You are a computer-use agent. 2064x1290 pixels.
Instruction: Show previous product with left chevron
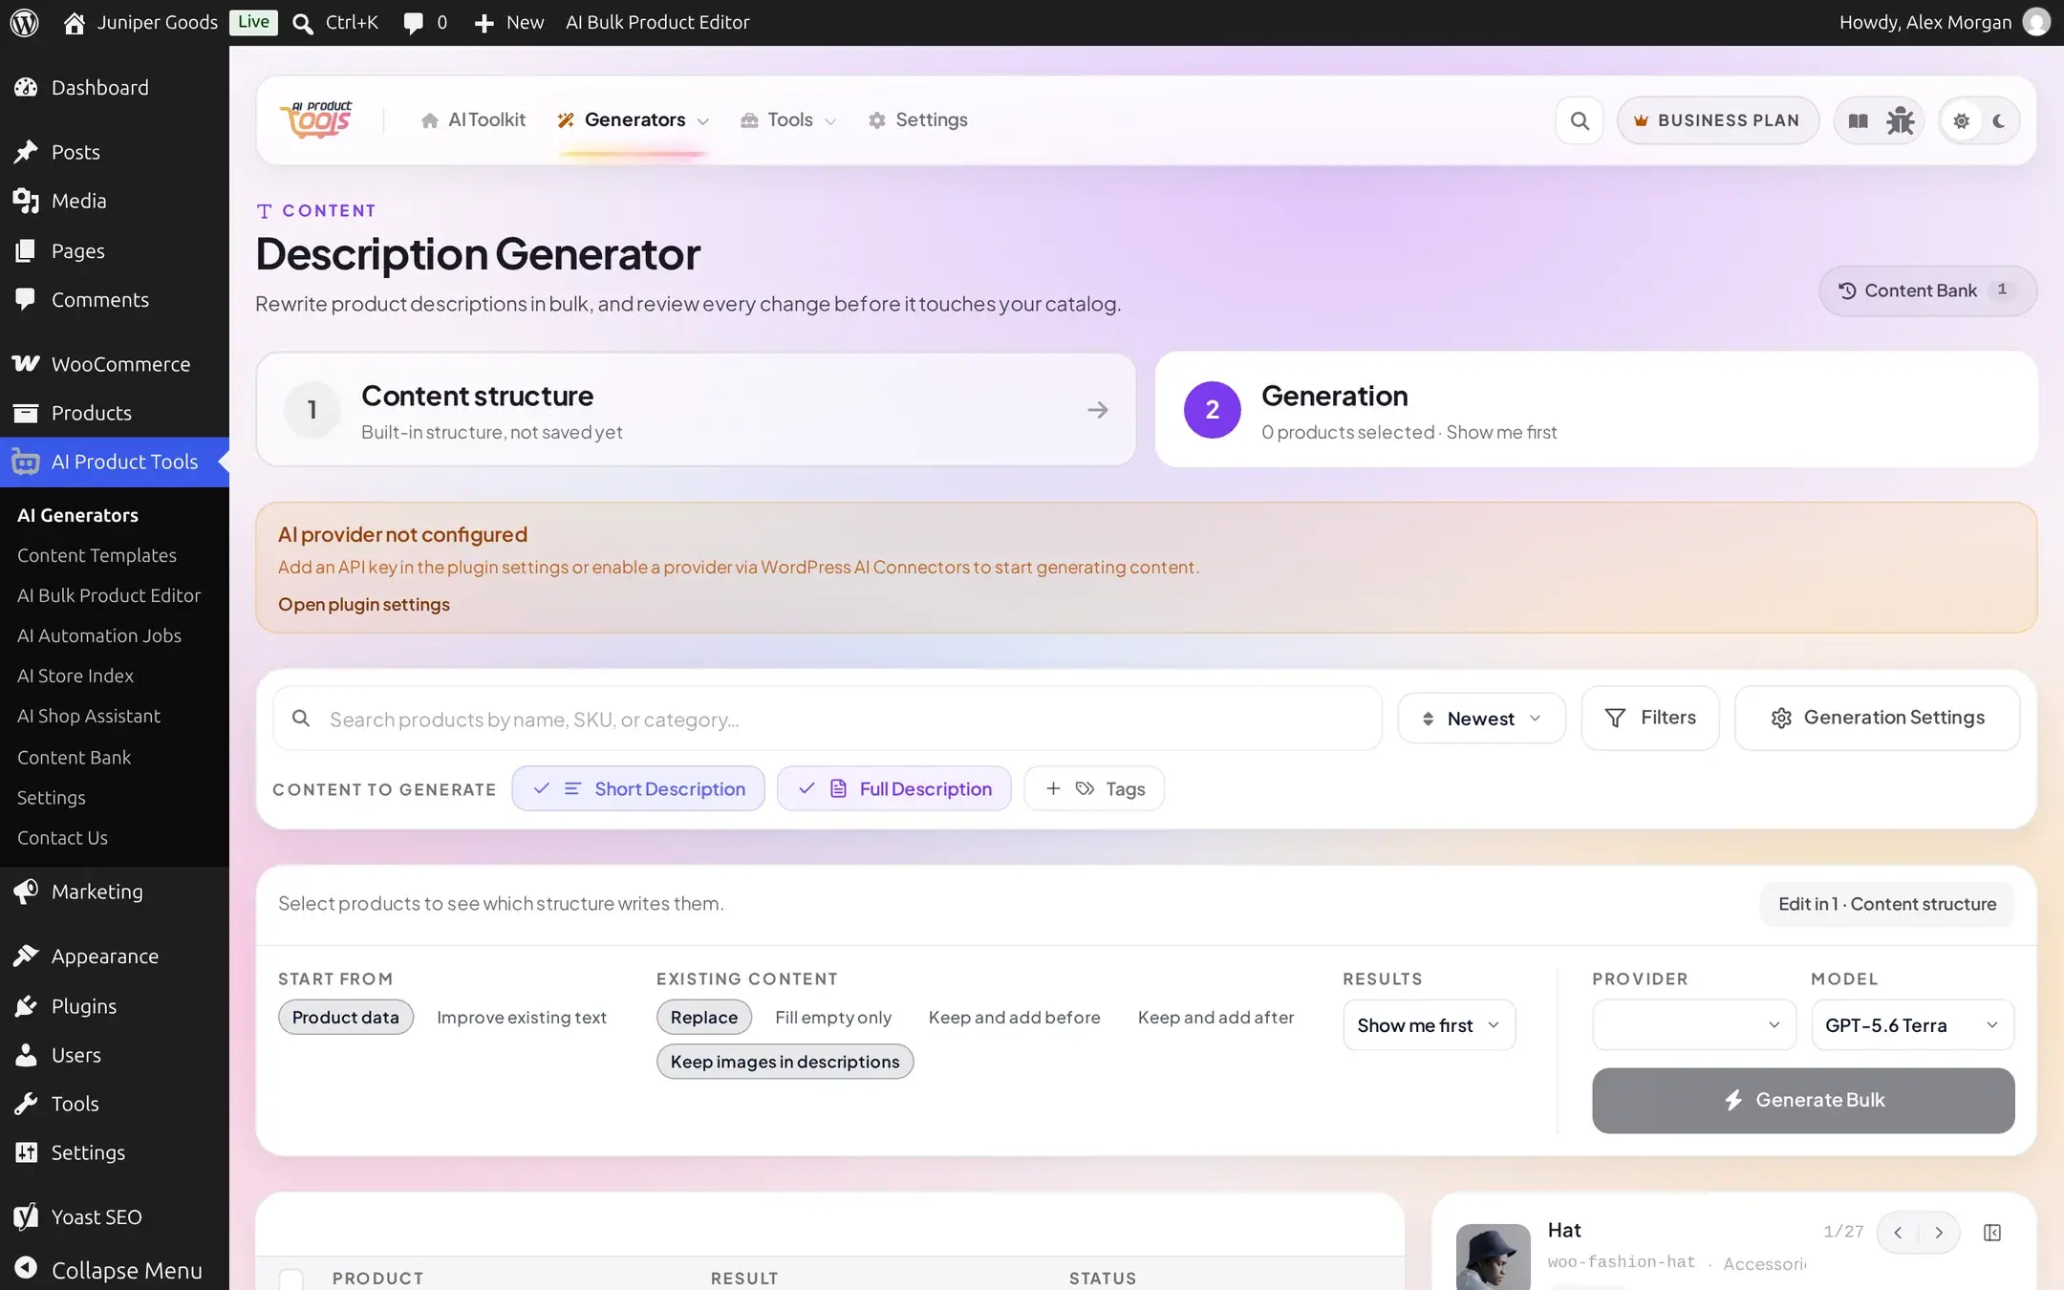tap(1898, 1233)
